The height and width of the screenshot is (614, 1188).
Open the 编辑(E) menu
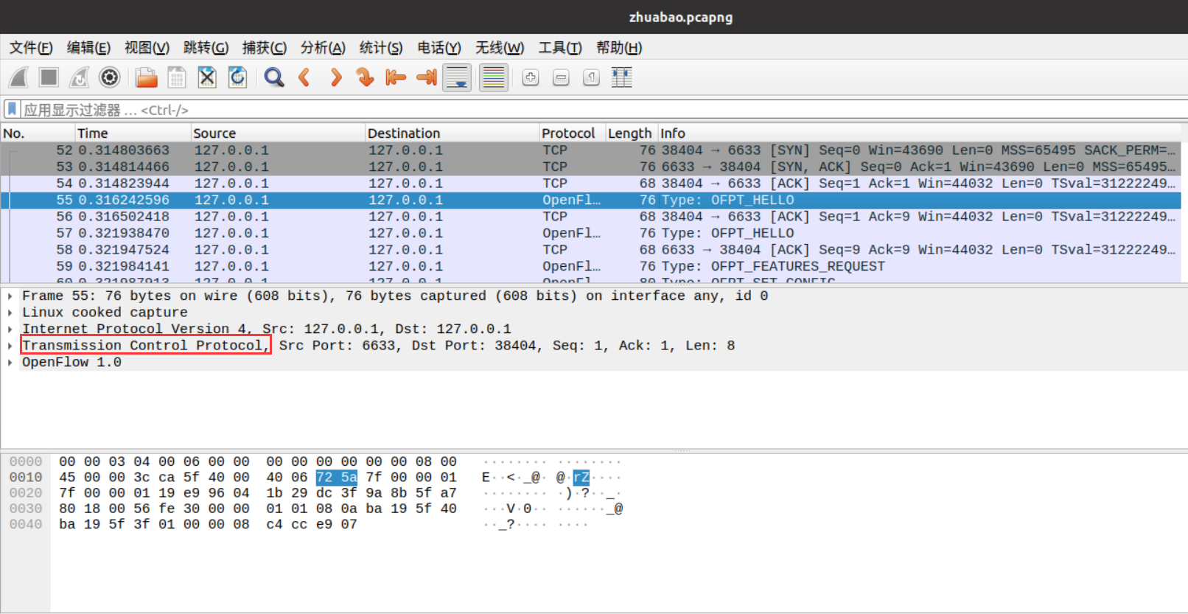(x=88, y=48)
